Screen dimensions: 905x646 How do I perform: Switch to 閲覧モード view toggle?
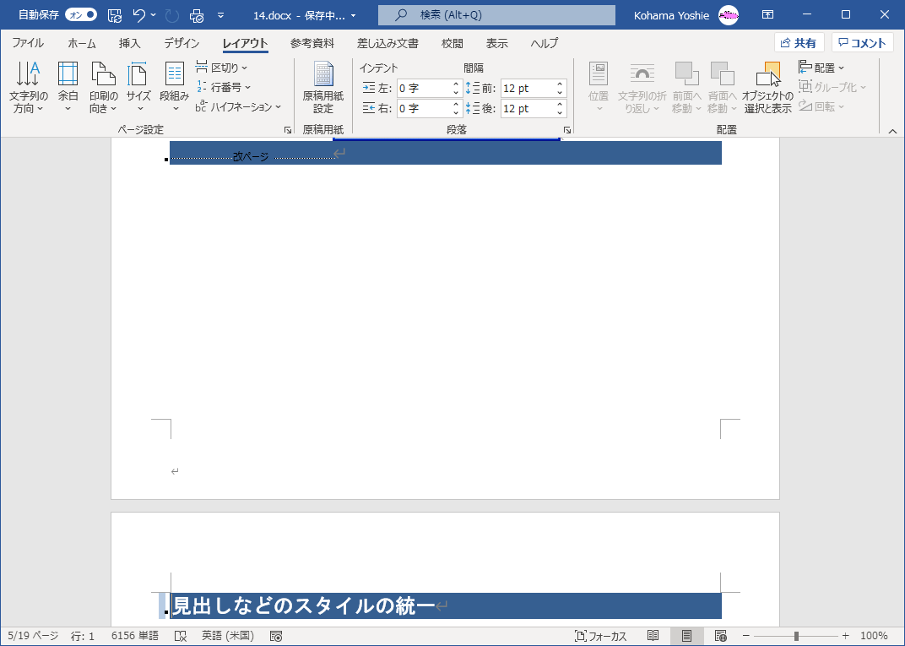[653, 635]
